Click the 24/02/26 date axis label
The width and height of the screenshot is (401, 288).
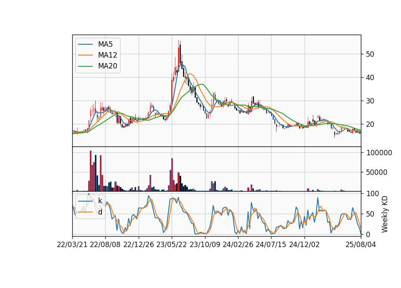coord(238,245)
